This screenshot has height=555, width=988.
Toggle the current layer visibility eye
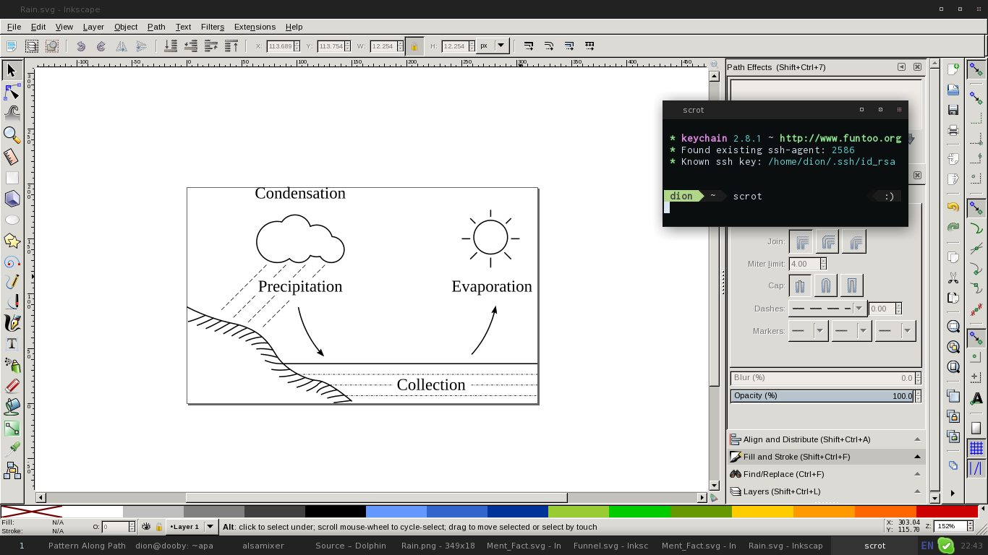click(x=146, y=527)
